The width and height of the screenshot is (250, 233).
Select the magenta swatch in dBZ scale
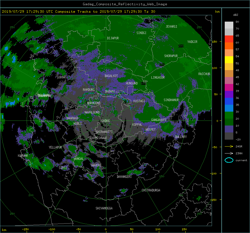[229, 87]
